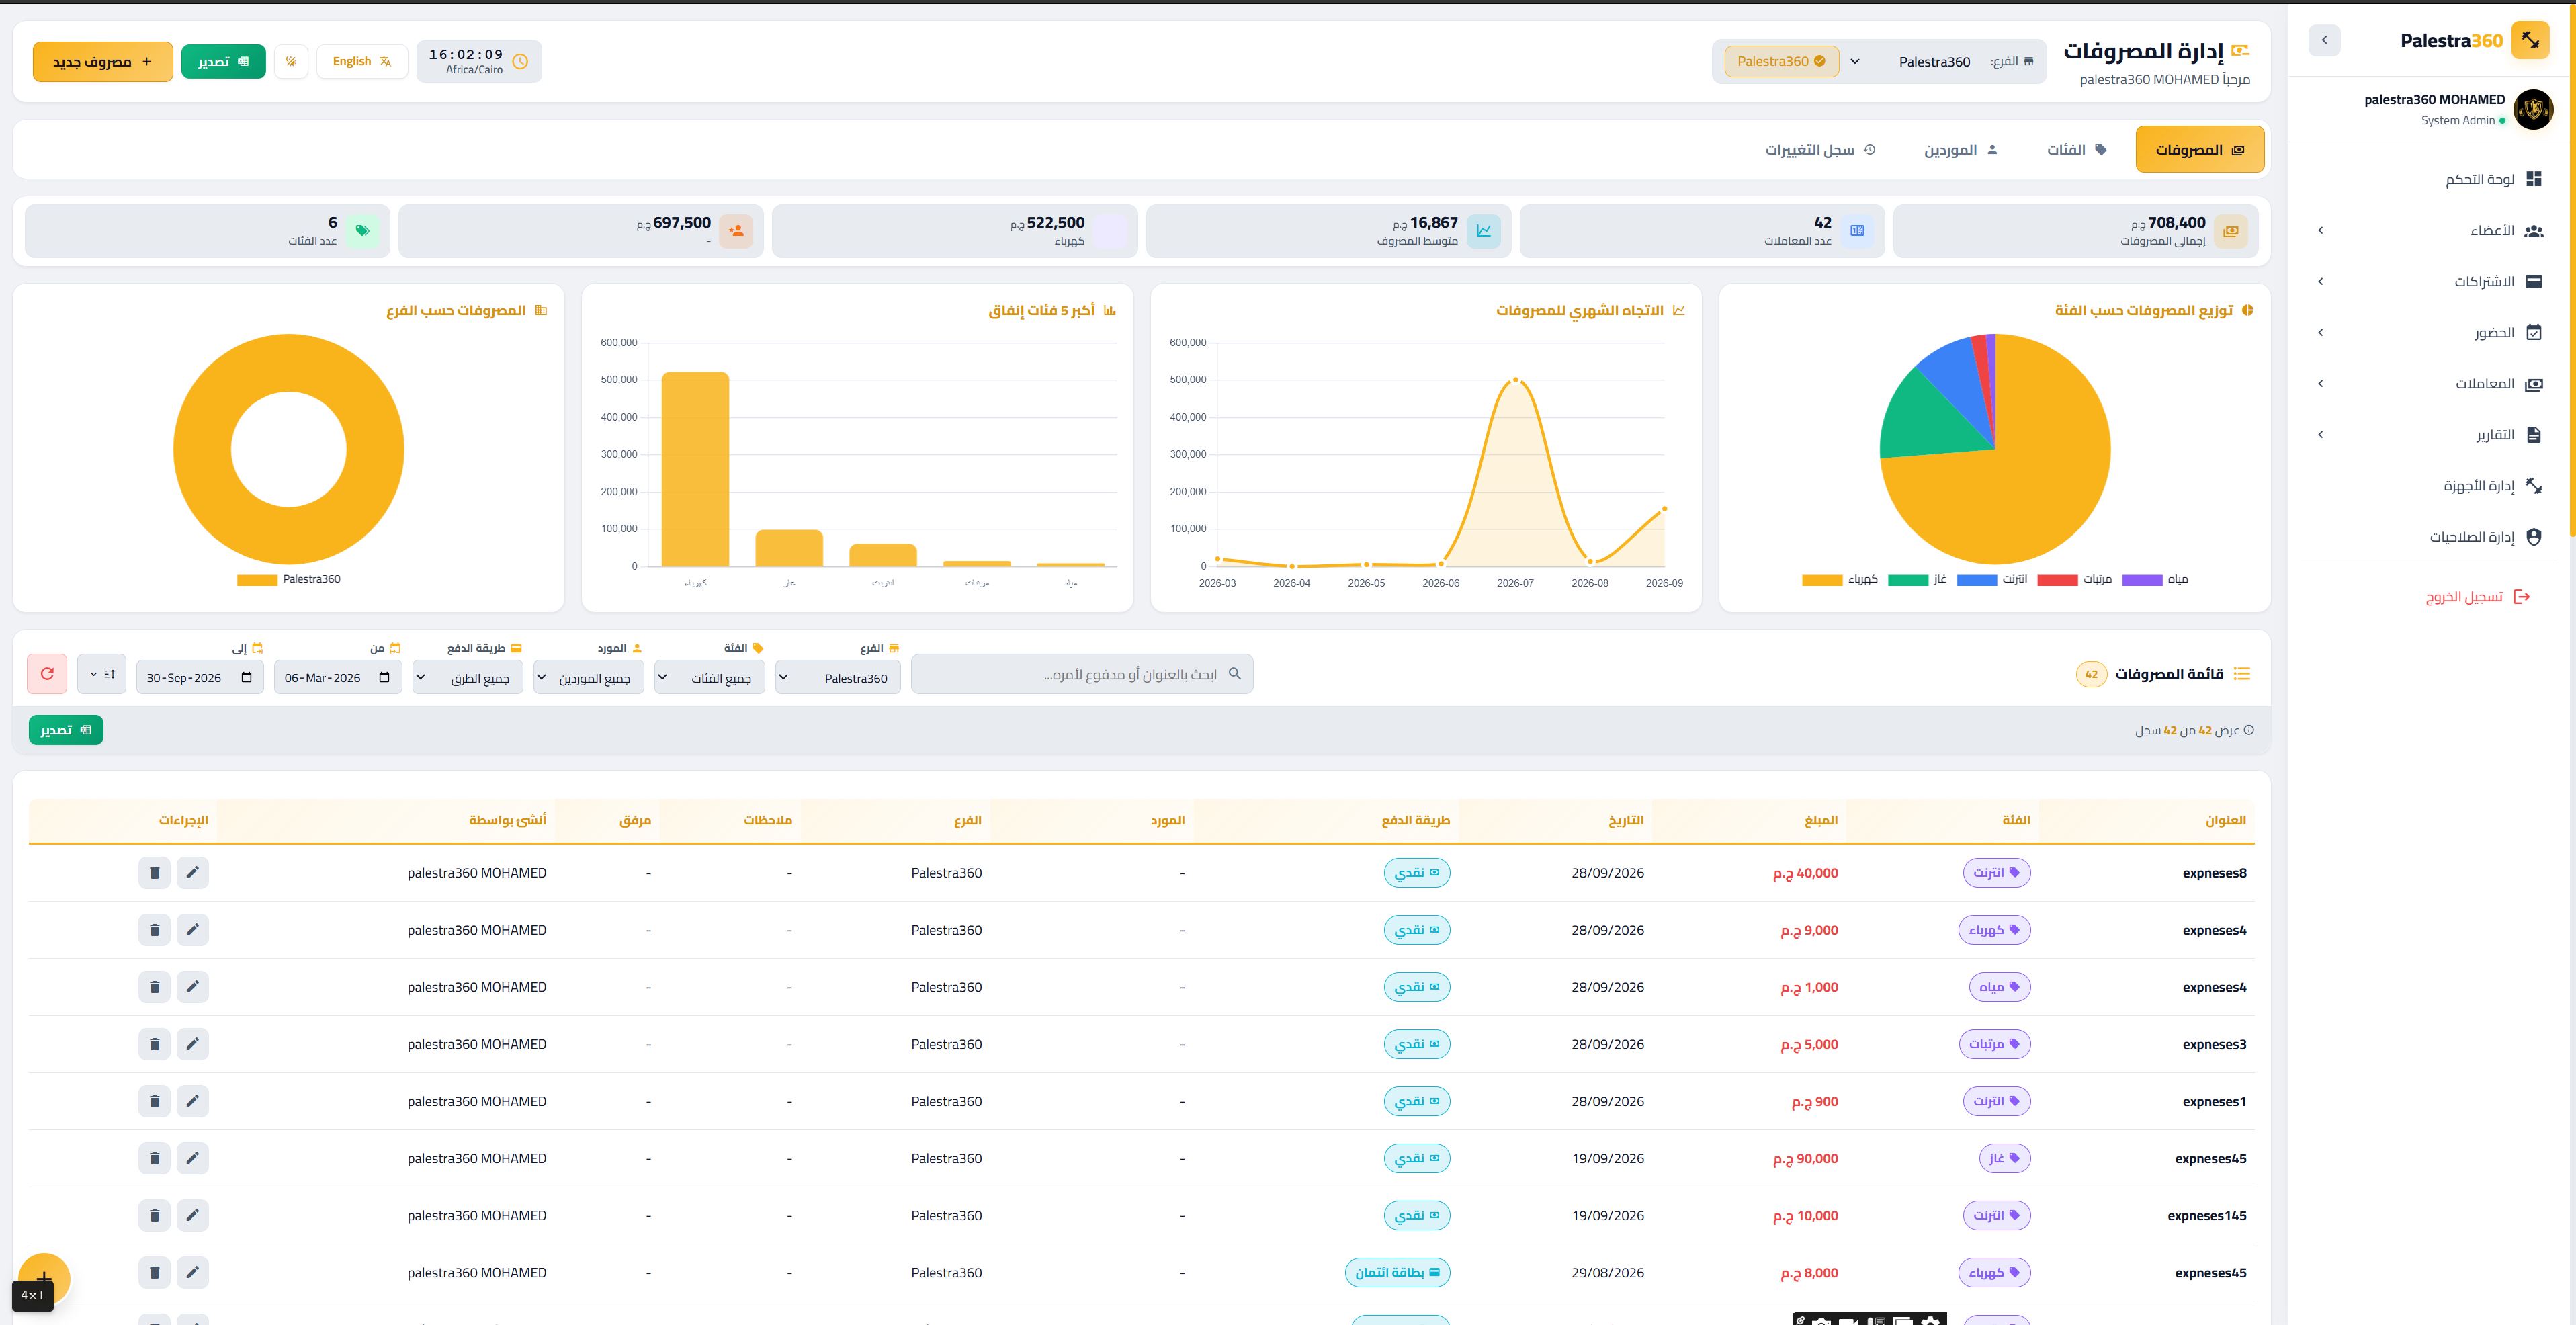Switch to the الموردين suppliers tab

pyautogui.click(x=1961, y=150)
